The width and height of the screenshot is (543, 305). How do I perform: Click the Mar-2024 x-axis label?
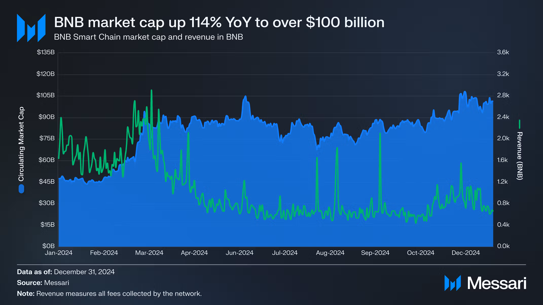(149, 253)
